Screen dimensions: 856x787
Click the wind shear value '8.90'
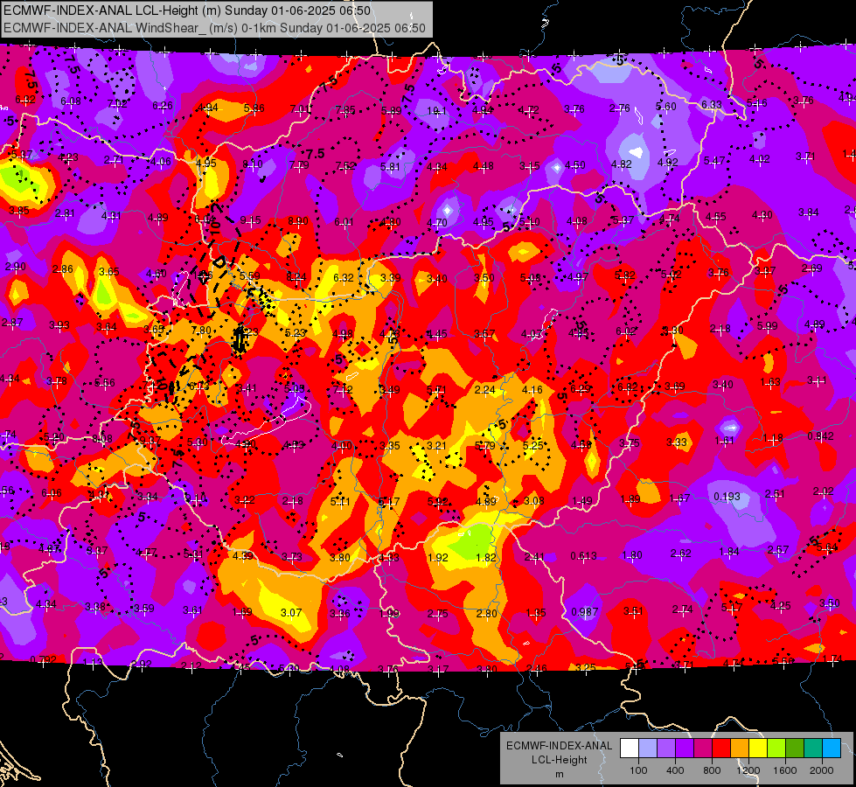pyautogui.click(x=297, y=220)
